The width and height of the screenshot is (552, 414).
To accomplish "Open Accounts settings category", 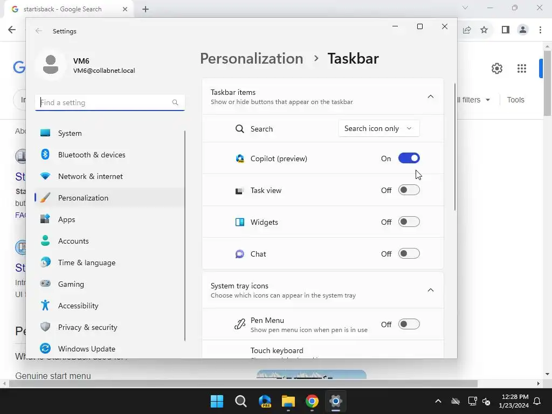I will click(x=109, y=241).
